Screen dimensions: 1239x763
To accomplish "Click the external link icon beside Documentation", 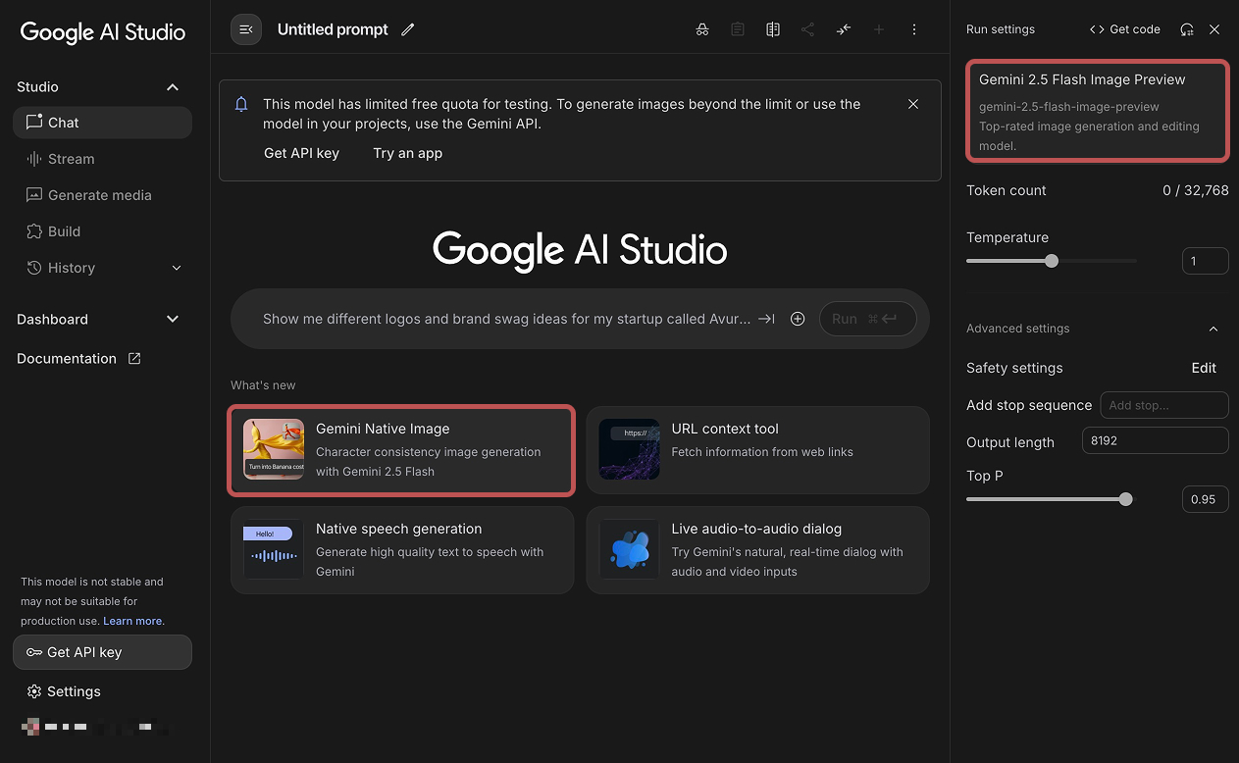I will pyautogui.click(x=134, y=358).
